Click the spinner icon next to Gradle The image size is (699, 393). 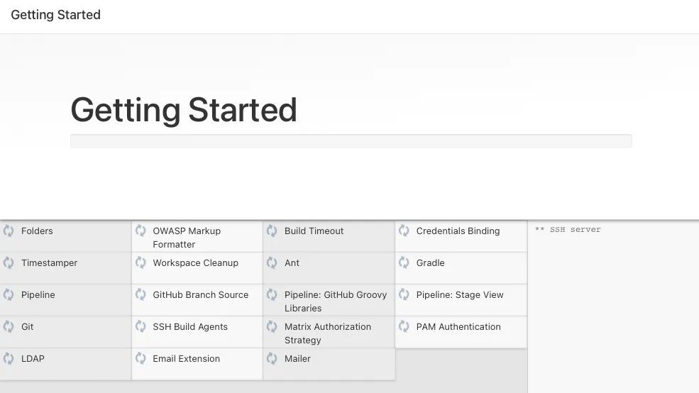tap(404, 263)
